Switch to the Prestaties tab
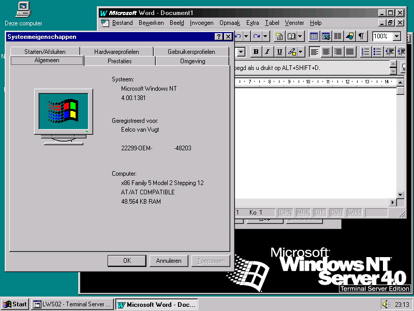 [x=120, y=61]
